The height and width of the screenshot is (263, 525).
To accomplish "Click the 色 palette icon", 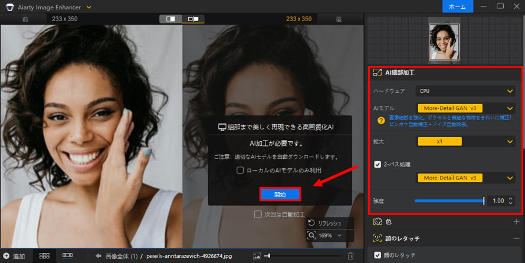I will [x=378, y=222].
